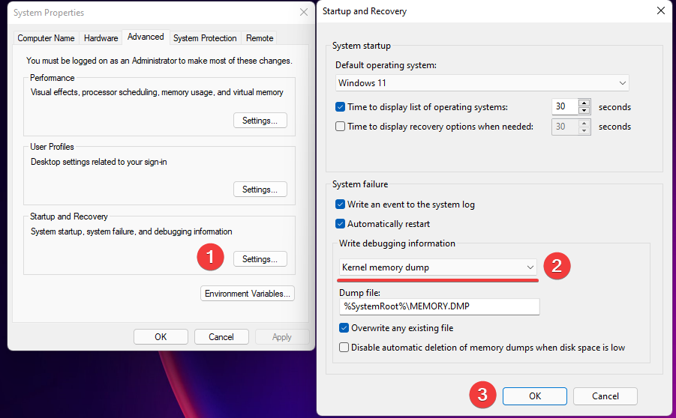
Task: Toggle Write an event to system log
Action: tap(340, 205)
